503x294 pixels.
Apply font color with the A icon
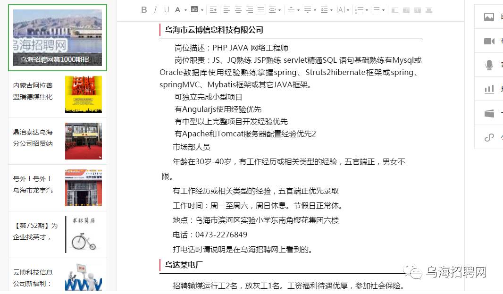(x=177, y=10)
